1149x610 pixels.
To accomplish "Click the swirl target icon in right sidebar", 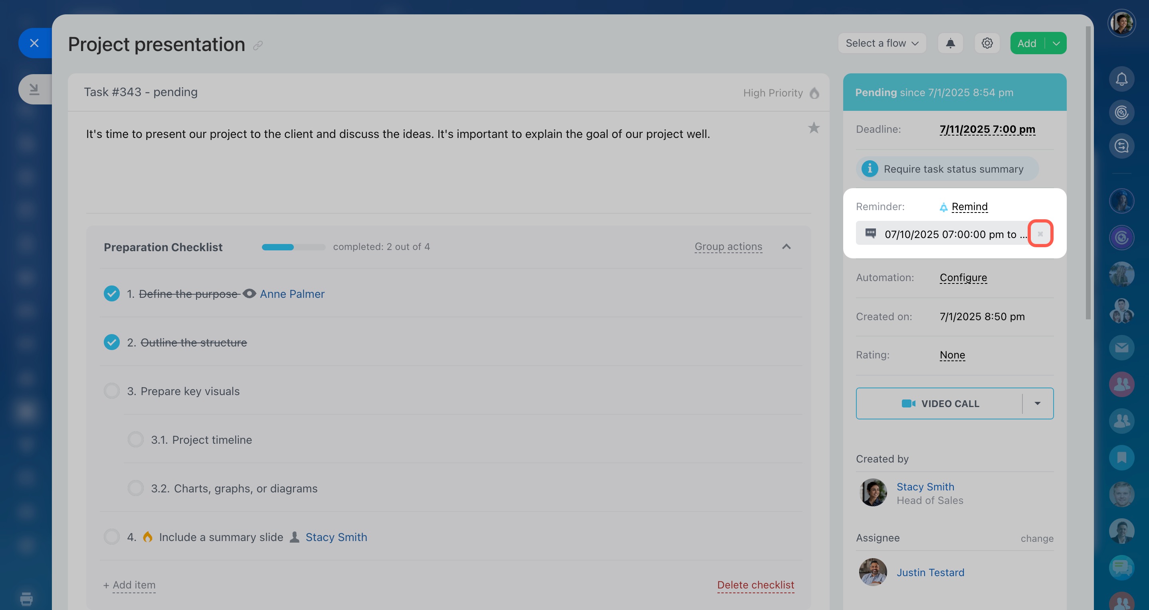I will pyautogui.click(x=1121, y=112).
